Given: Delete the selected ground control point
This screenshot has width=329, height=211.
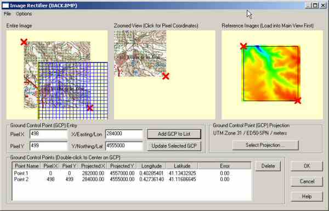Looking at the screenshot, I should [x=268, y=166].
